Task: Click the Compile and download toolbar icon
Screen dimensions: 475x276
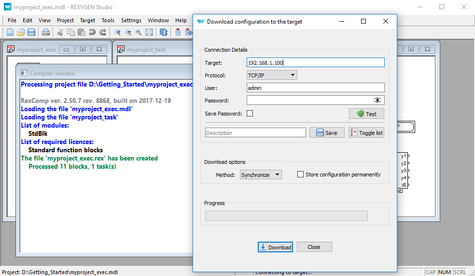Action: point(188,32)
